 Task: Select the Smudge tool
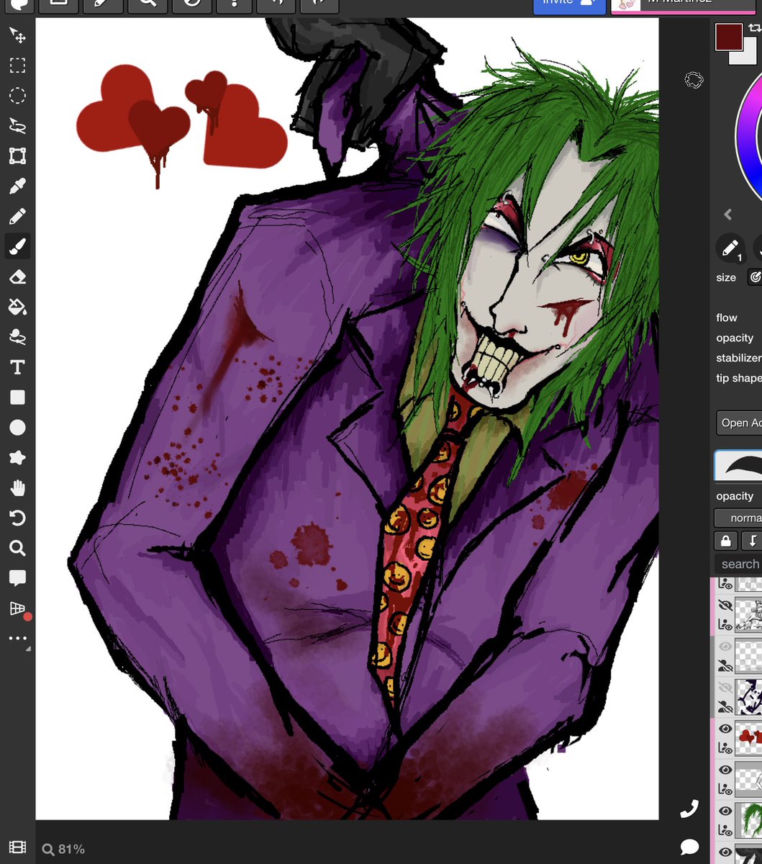17,337
